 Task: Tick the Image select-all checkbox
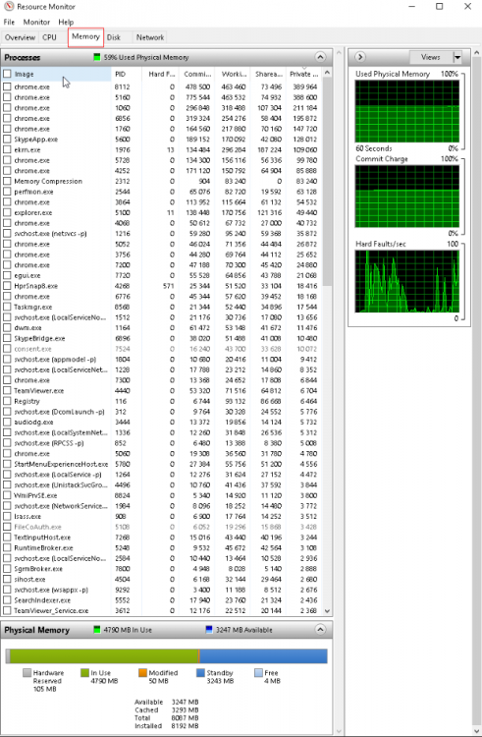[7, 74]
